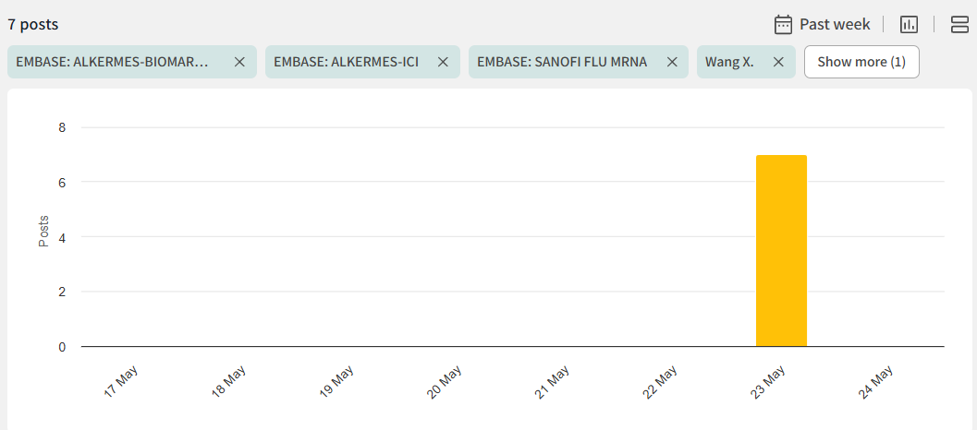Expand filters with Show more (1)
Image resolution: width=977 pixels, height=430 pixels.
(x=861, y=62)
